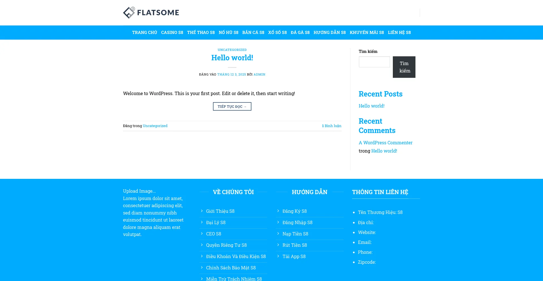Screen dimensions: 543x281
Task: Open the Đăng Ký S8 footer link
Action: coord(294,211)
